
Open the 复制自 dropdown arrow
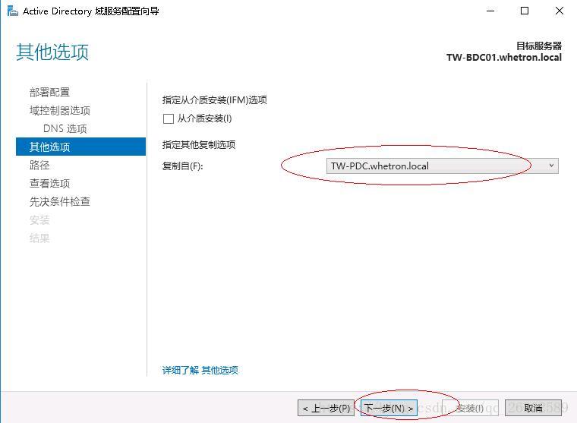click(551, 166)
